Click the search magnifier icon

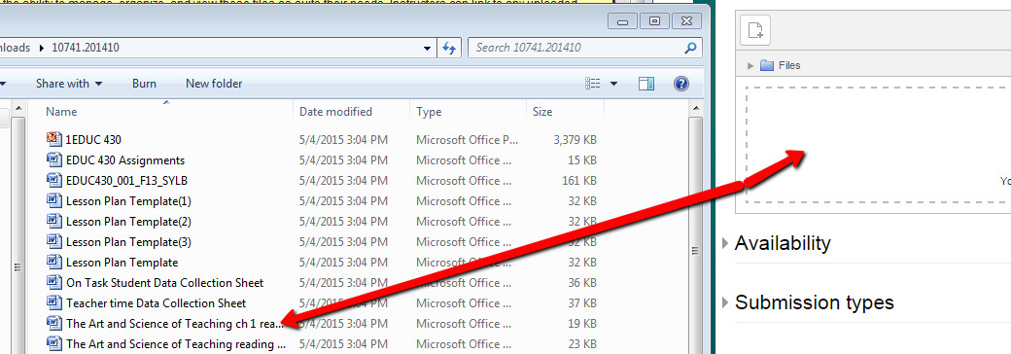pos(690,48)
